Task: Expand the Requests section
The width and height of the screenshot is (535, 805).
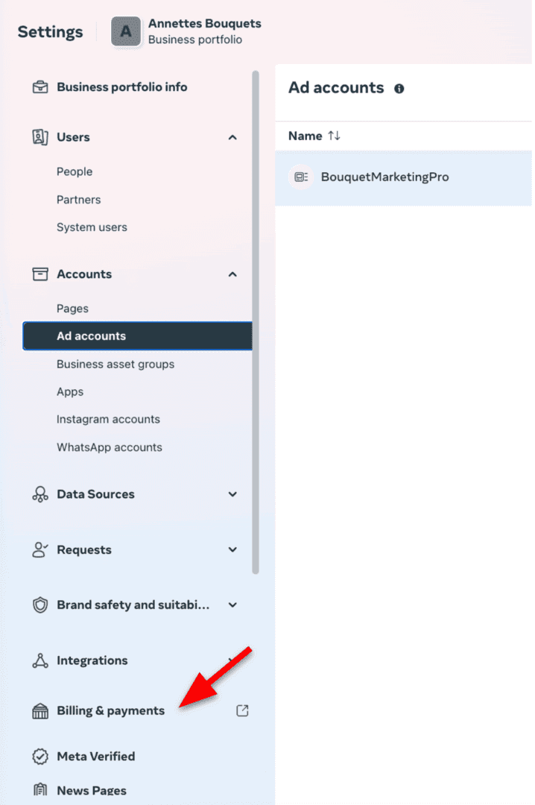Action: (232, 549)
